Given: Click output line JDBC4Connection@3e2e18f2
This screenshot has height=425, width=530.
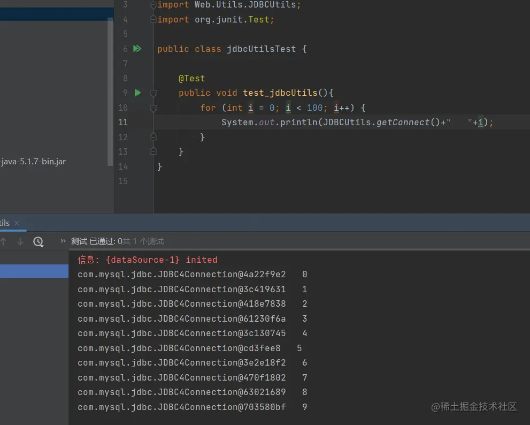Looking at the screenshot, I should pyautogui.click(x=193, y=362).
